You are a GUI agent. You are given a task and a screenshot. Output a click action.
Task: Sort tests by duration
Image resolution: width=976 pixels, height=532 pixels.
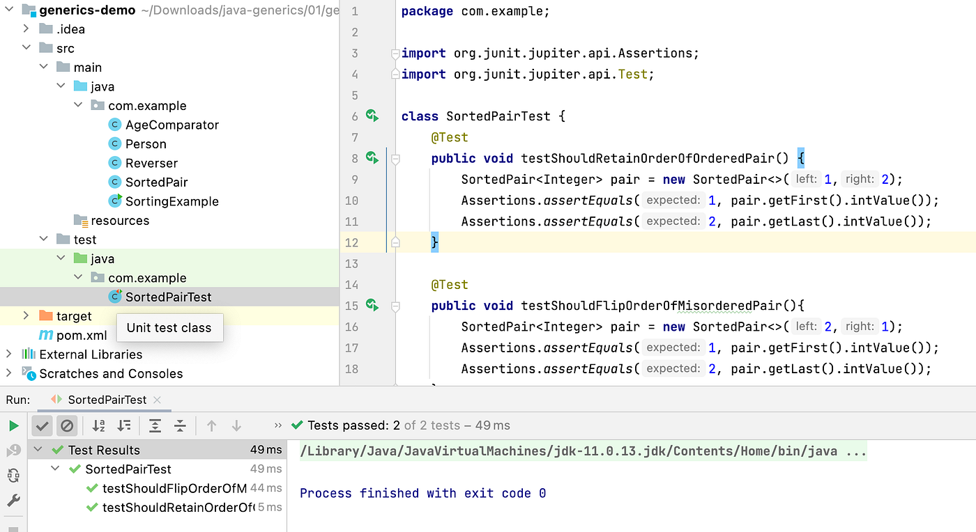coord(123,425)
